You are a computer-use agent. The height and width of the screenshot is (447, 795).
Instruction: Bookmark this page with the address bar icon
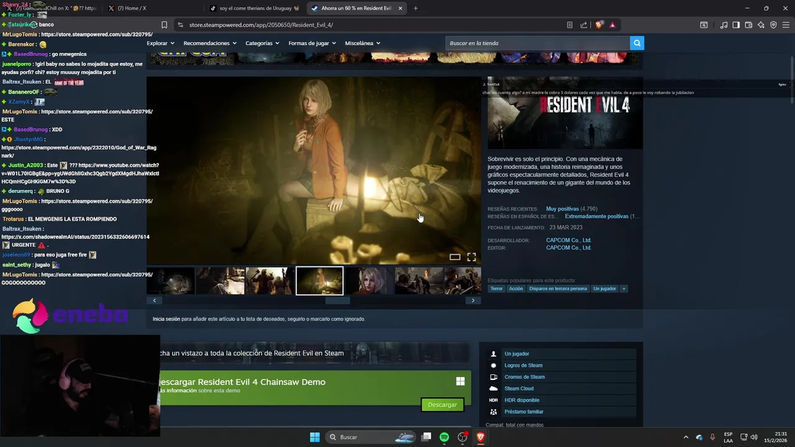point(164,25)
